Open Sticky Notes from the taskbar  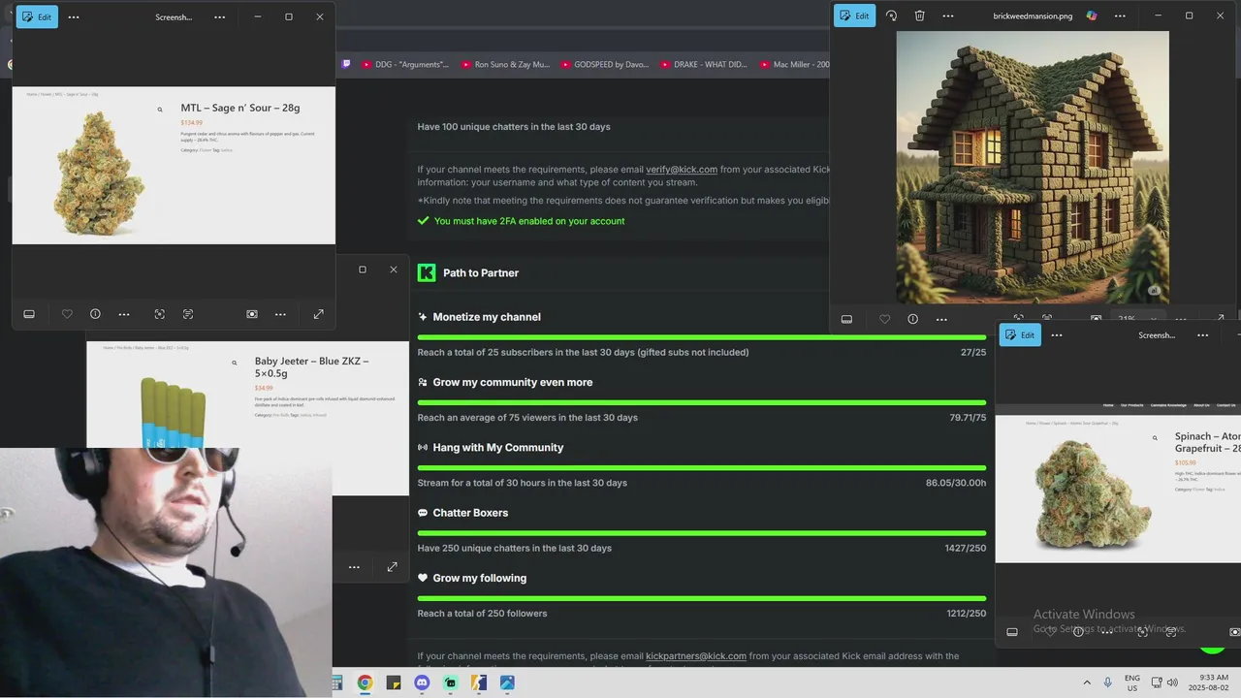393,682
